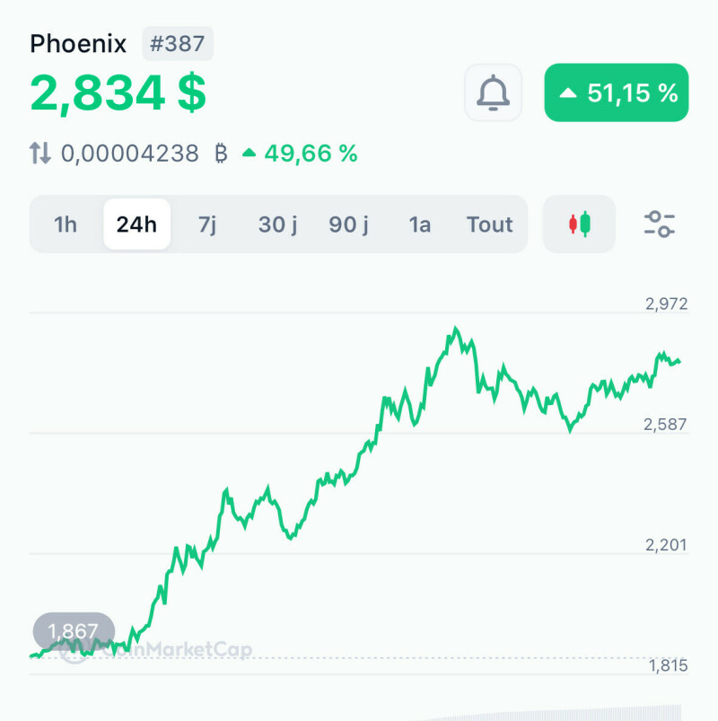The width and height of the screenshot is (718, 721).
Task: Click the Phoenix coin name
Action: point(79,44)
